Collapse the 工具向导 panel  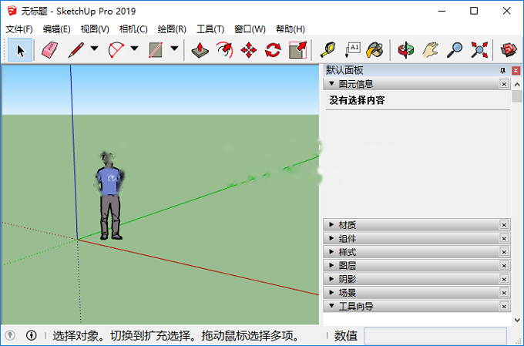coord(331,306)
